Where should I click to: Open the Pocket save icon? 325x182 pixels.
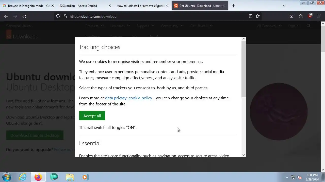pos(291,16)
